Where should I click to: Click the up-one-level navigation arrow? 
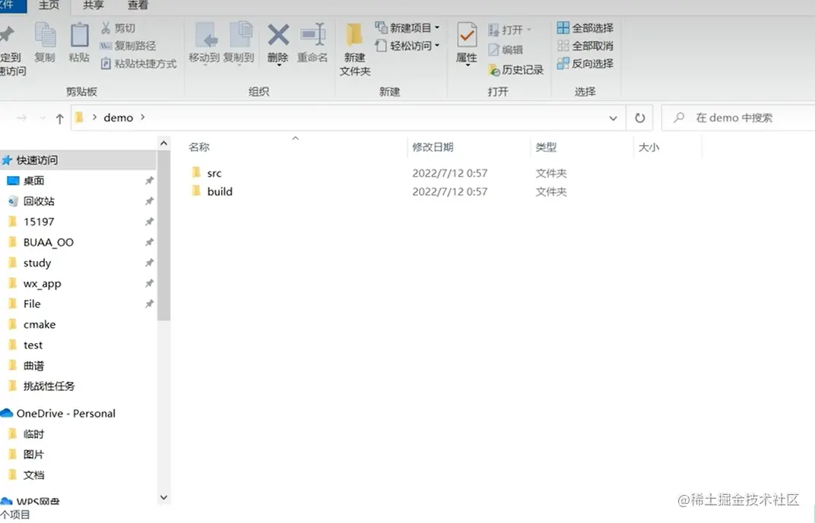coord(59,118)
